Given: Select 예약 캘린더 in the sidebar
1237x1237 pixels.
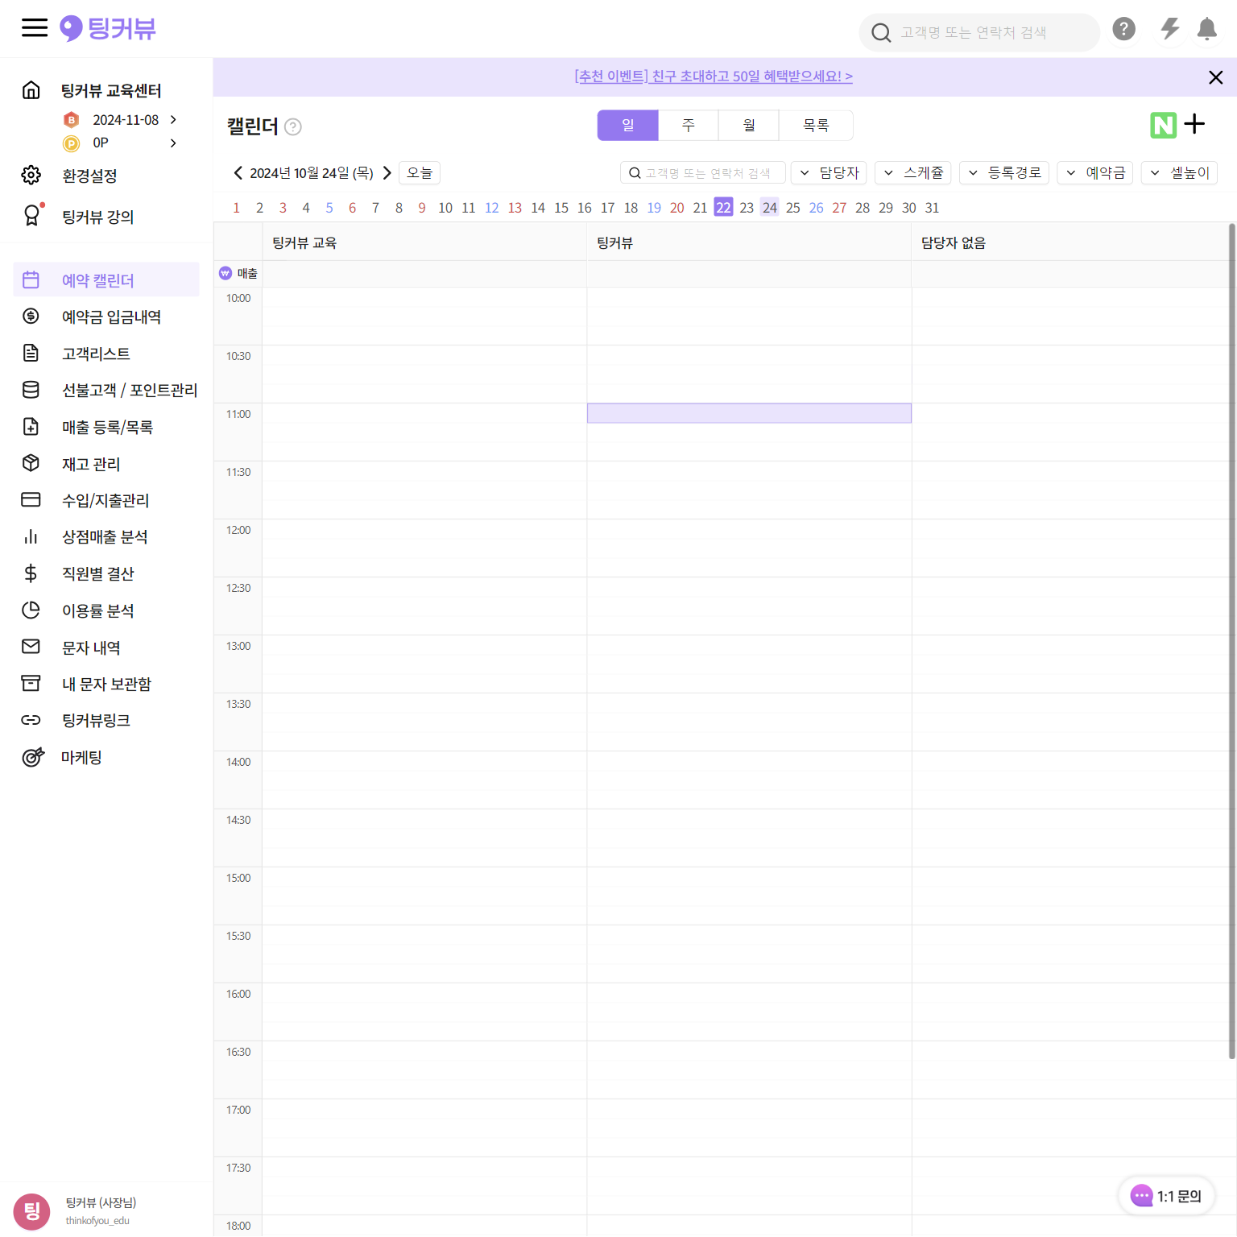Looking at the screenshot, I should (x=106, y=279).
